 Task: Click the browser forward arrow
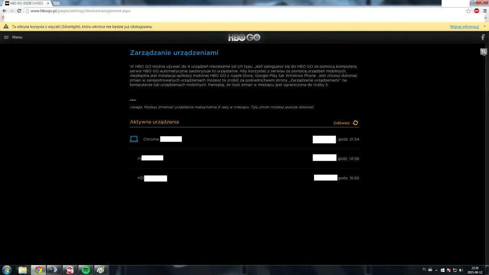click(12, 11)
